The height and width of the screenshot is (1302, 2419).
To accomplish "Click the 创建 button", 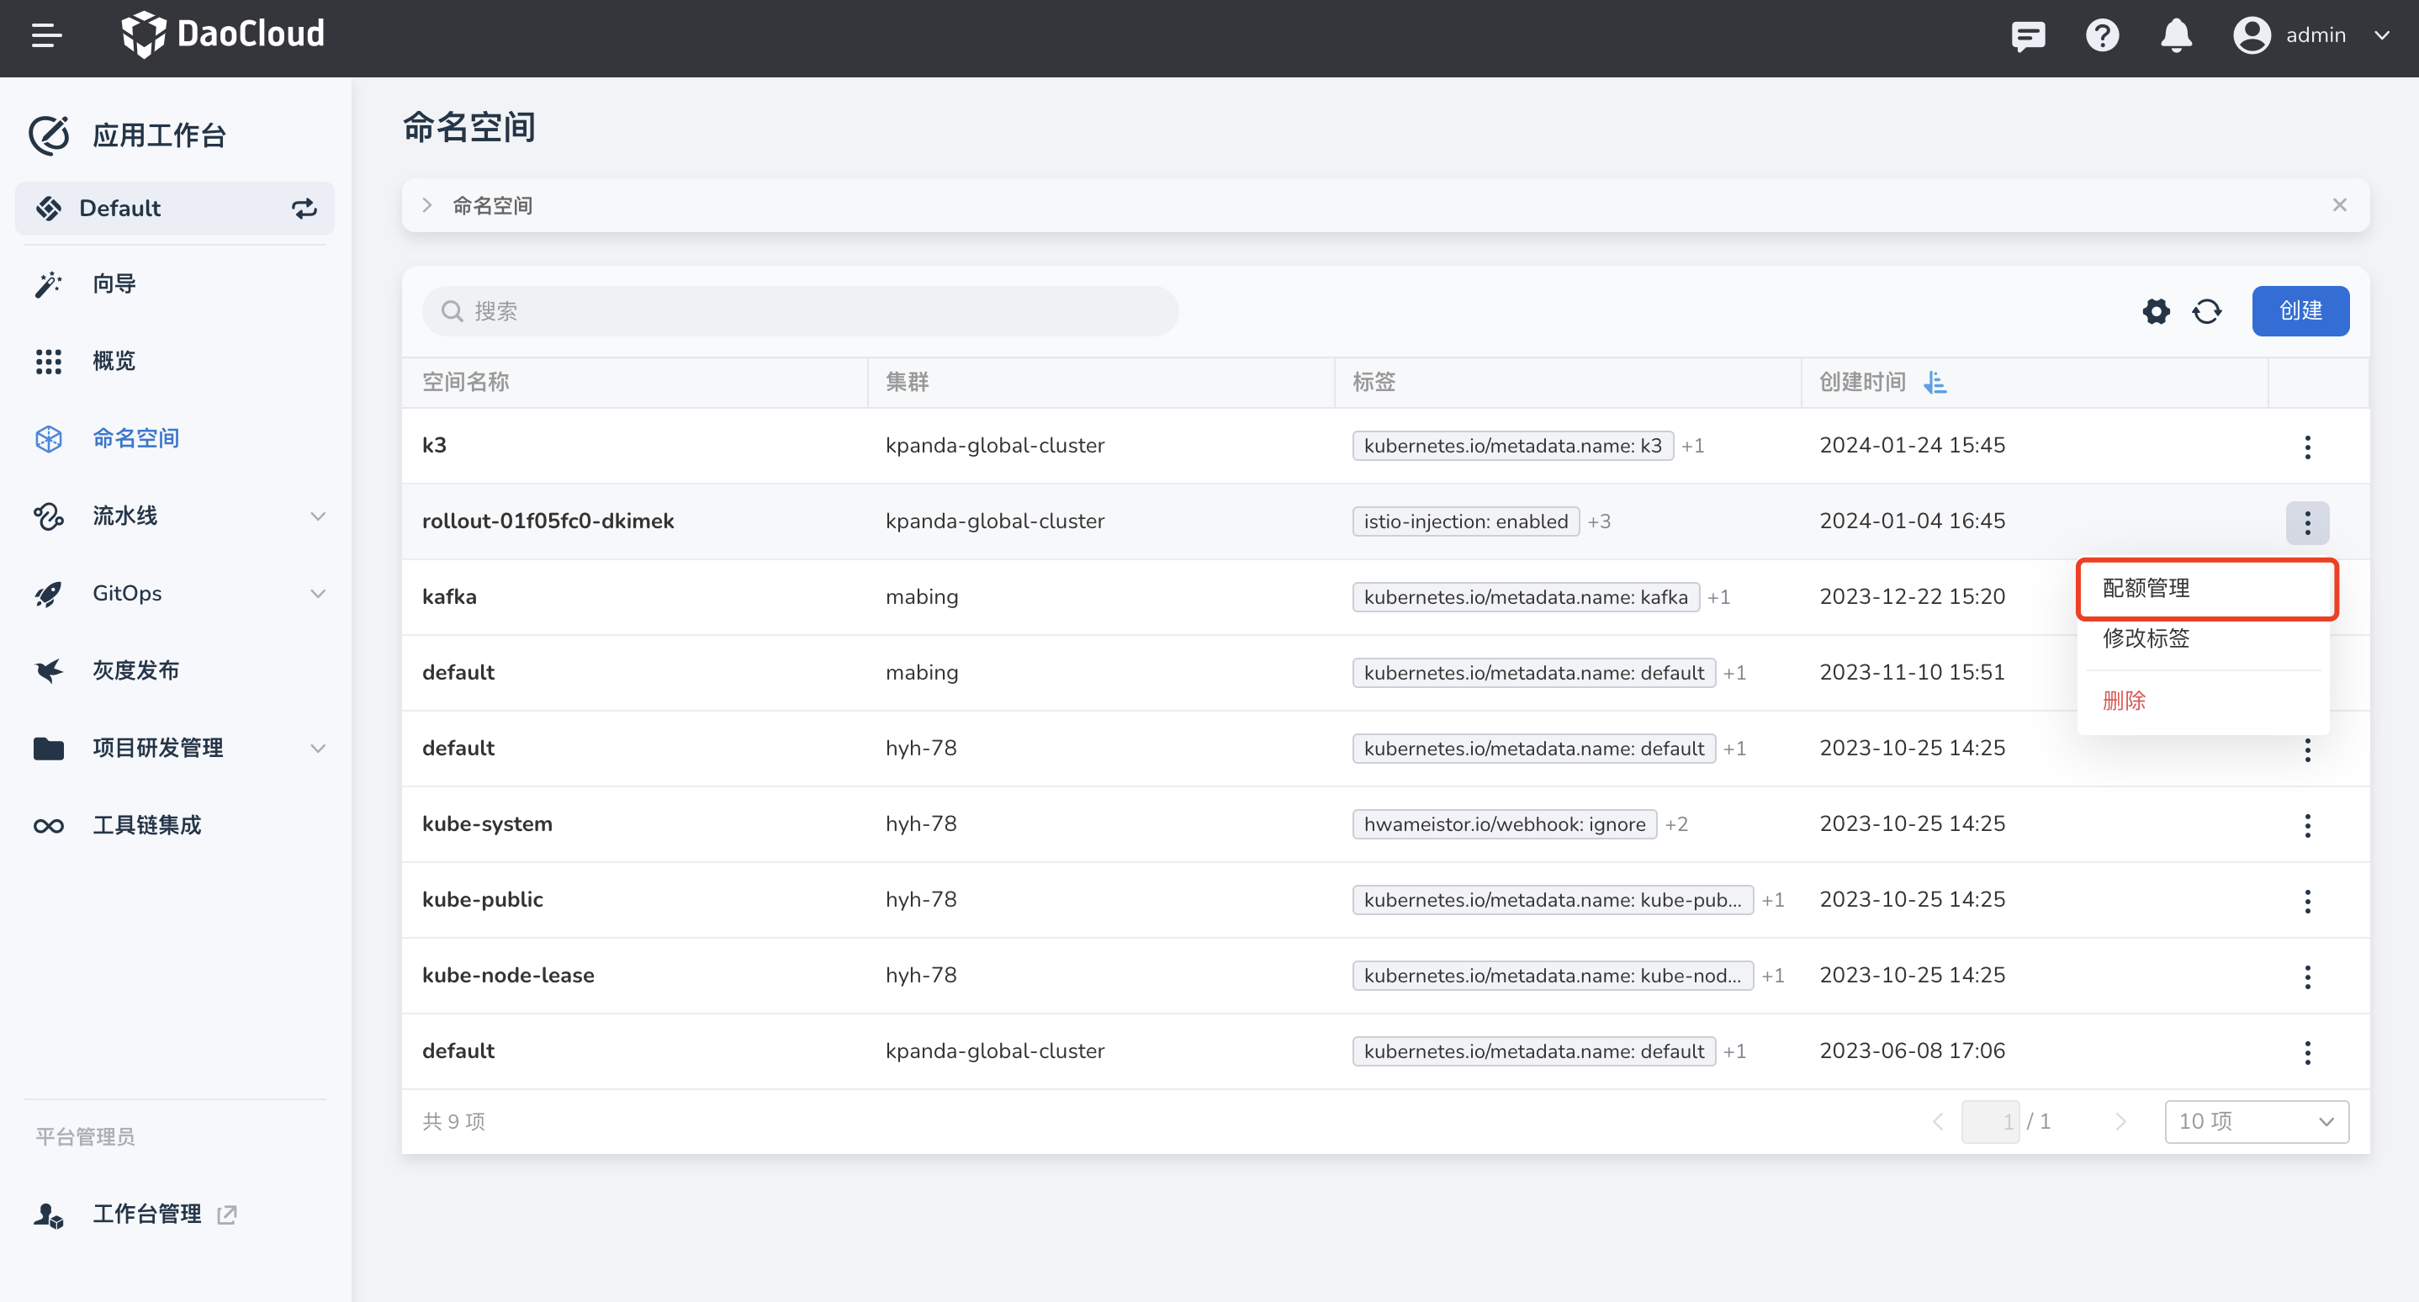I will click(2300, 310).
